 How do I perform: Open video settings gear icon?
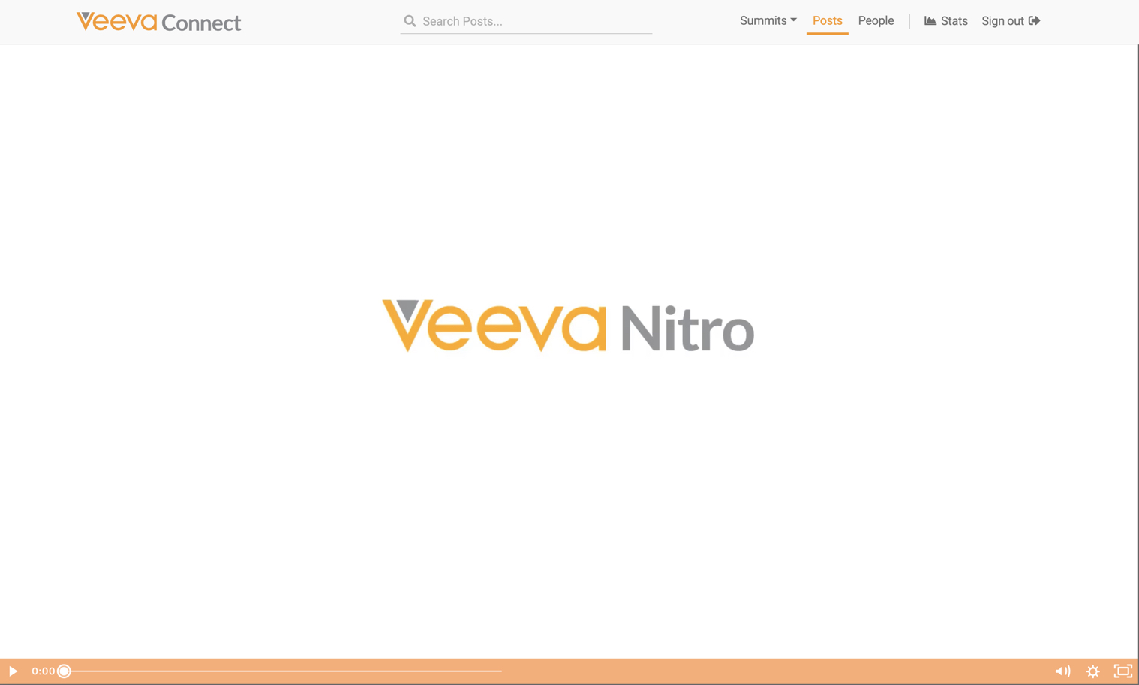[1092, 671]
